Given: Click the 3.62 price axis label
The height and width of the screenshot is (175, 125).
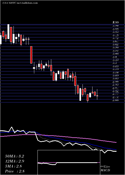Looking at the screenshot, I should coord(115,44).
